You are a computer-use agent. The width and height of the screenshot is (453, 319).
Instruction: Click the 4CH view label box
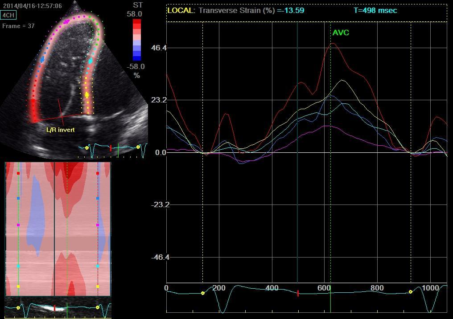click(8, 15)
